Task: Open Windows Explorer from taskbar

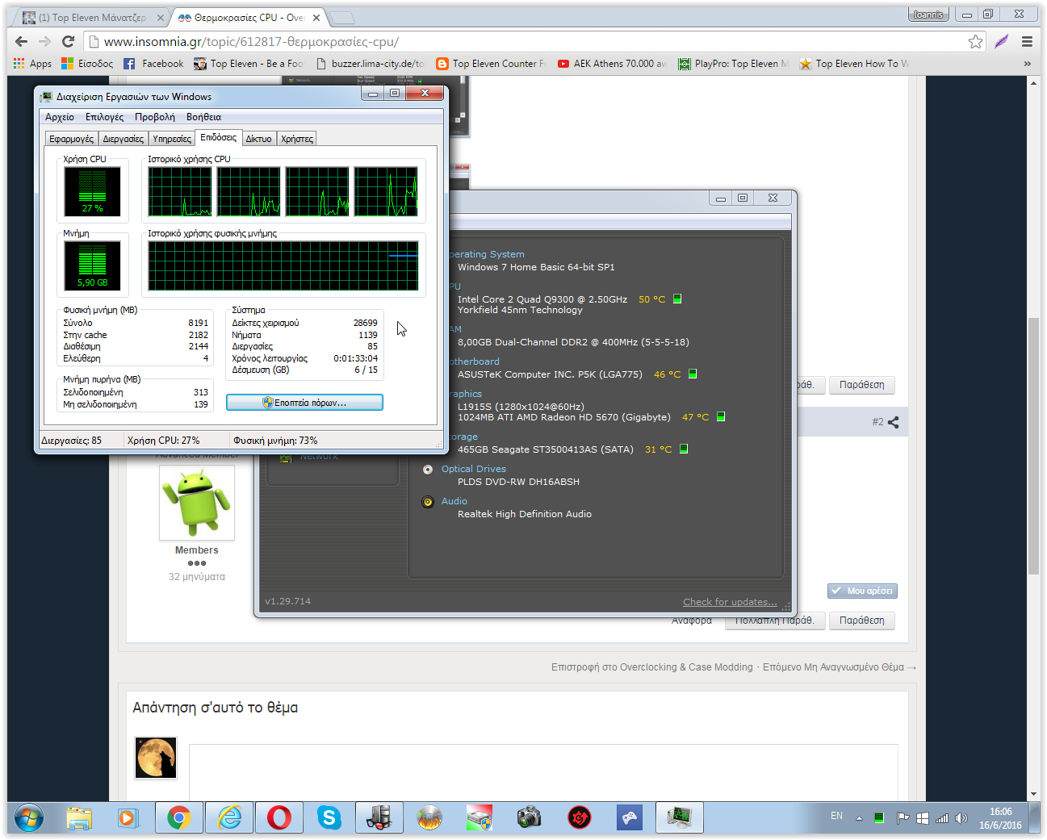Action: tap(79, 817)
